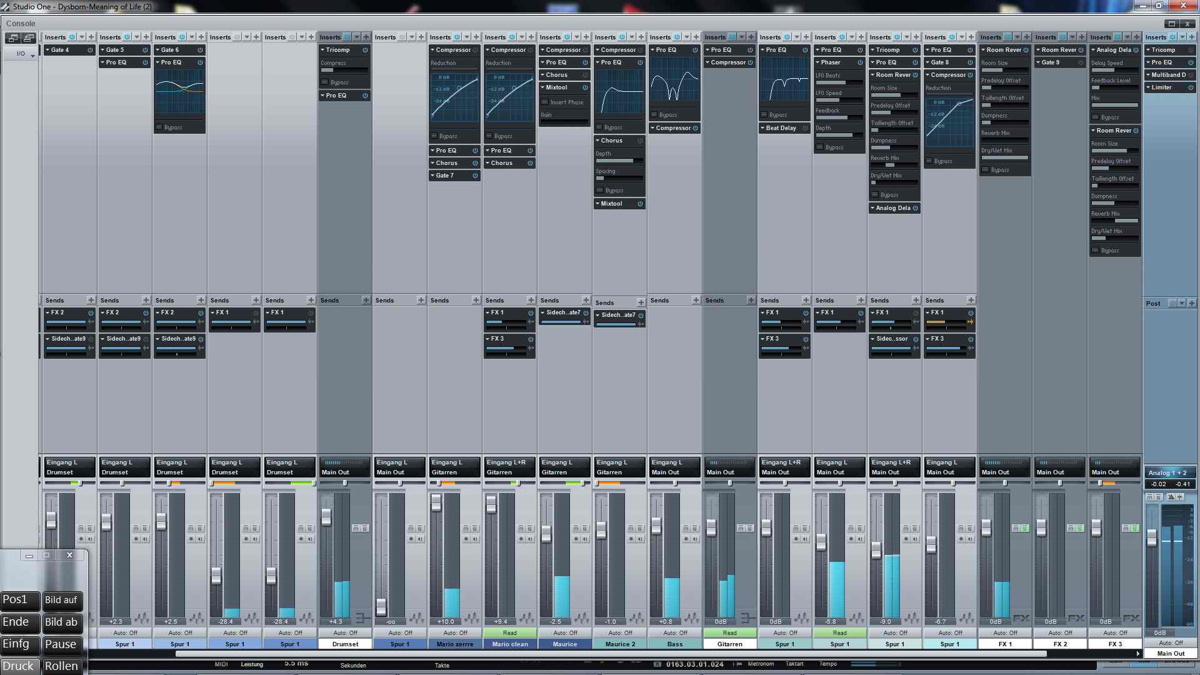The image size is (1200, 675).
Task: Click the Main Out volume fader
Action: 1152,537
